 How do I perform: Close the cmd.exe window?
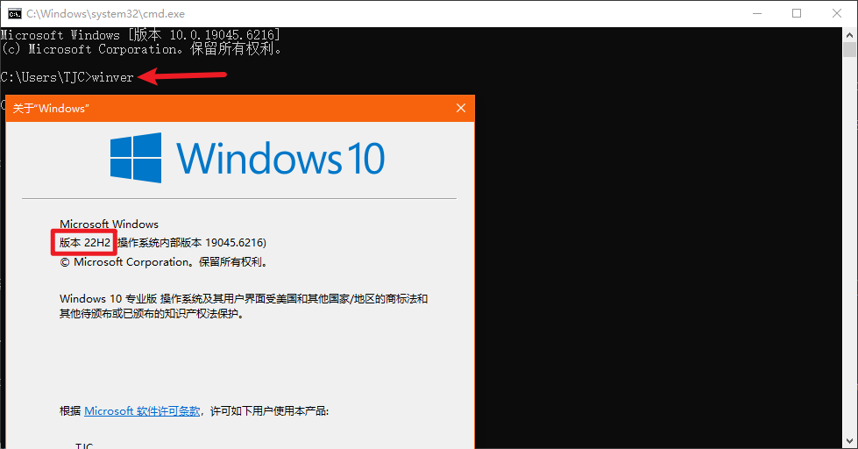point(837,13)
